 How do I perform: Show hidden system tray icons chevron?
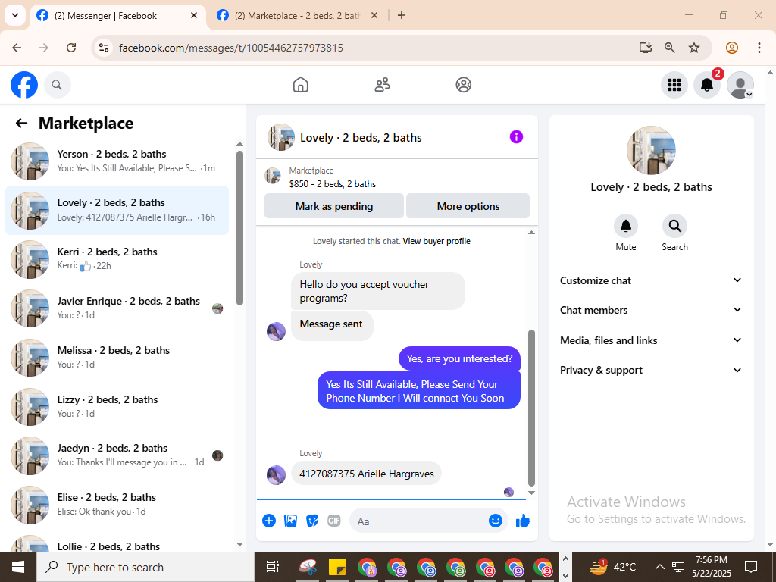tap(660, 567)
